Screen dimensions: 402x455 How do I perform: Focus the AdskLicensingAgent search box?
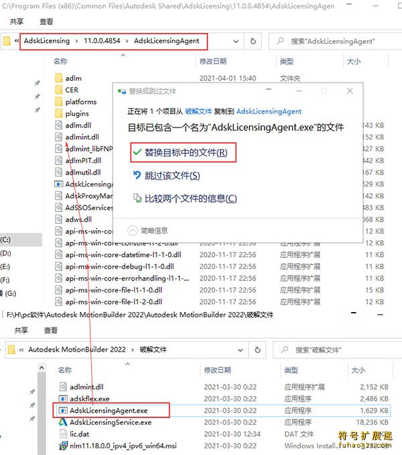[335, 41]
